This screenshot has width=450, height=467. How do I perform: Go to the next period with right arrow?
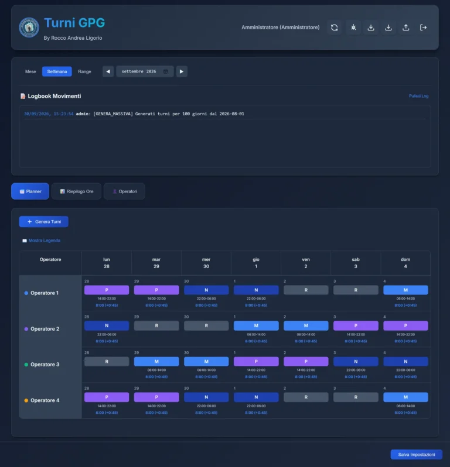coord(182,71)
